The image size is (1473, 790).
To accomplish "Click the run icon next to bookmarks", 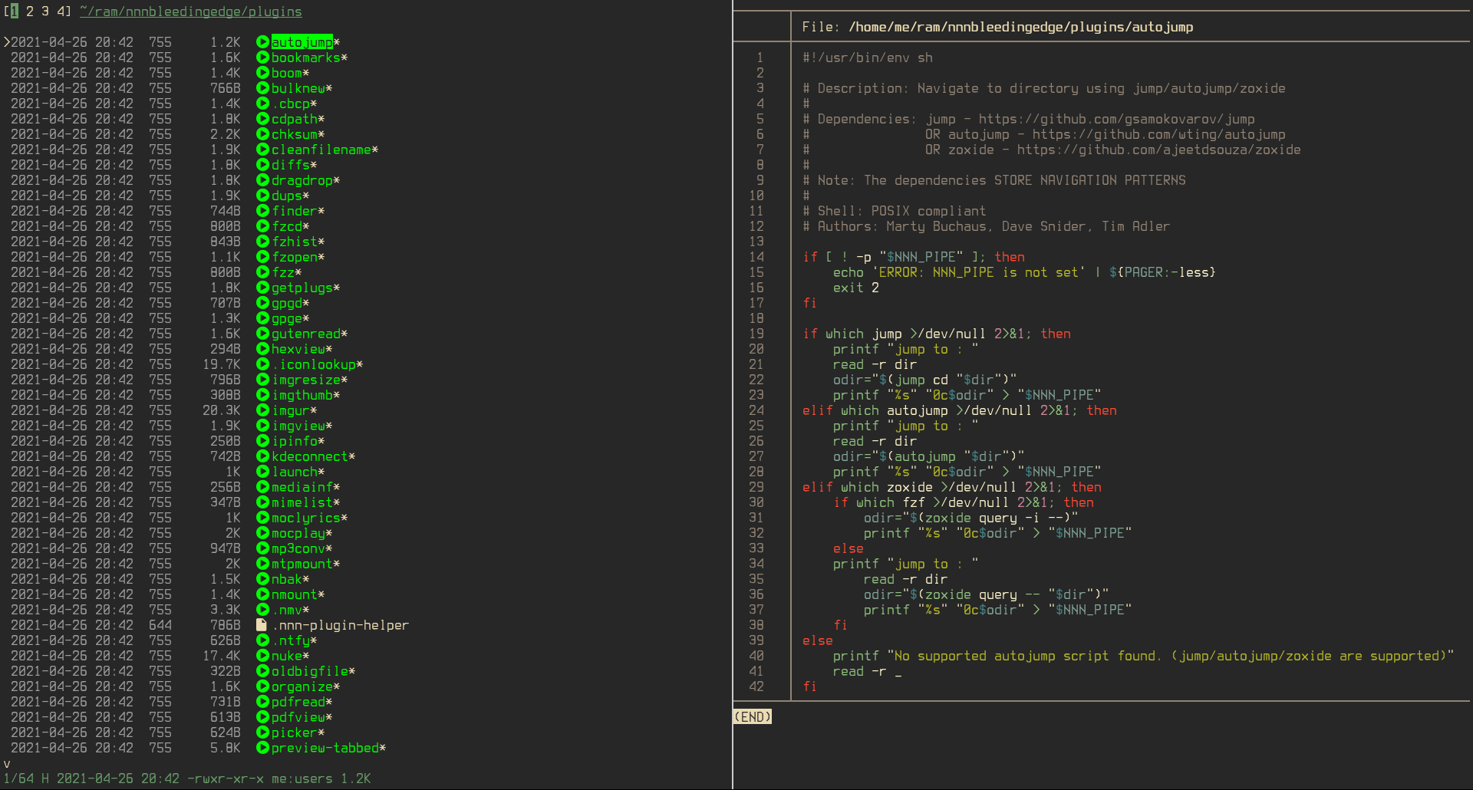I will tap(262, 58).
